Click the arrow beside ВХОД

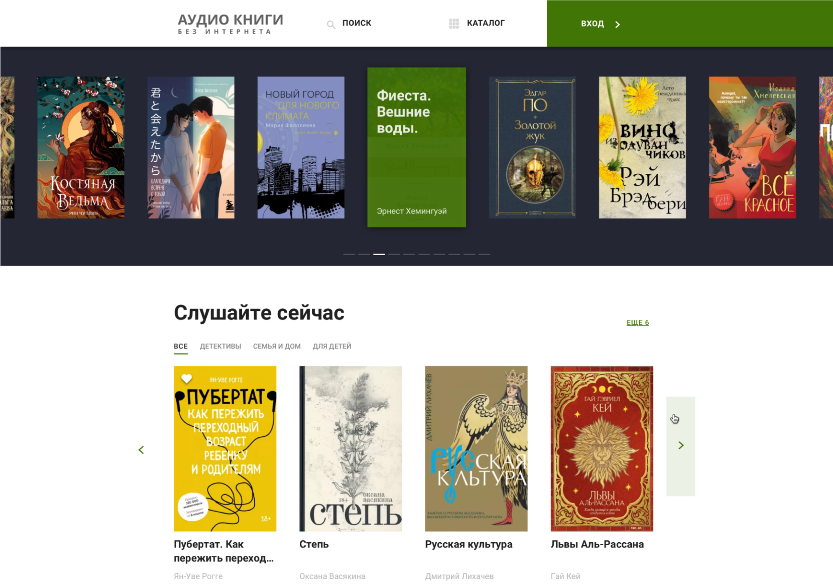click(618, 25)
